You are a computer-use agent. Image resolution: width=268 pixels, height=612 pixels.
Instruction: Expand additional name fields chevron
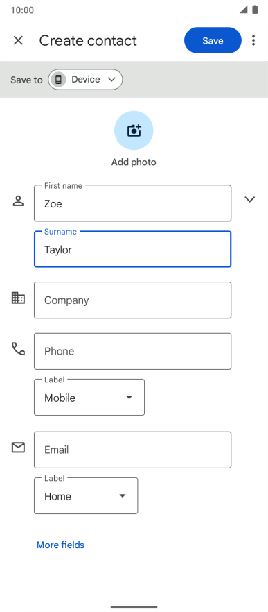(x=250, y=199)
